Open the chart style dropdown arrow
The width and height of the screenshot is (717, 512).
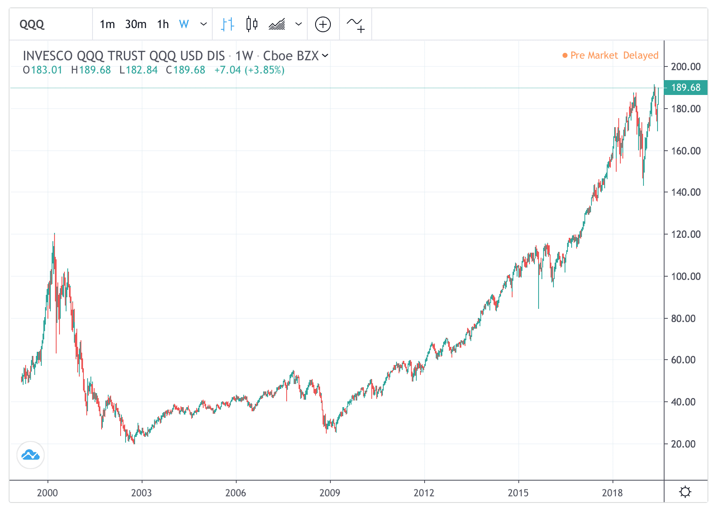pyautogui.click(x=298, y=24)
